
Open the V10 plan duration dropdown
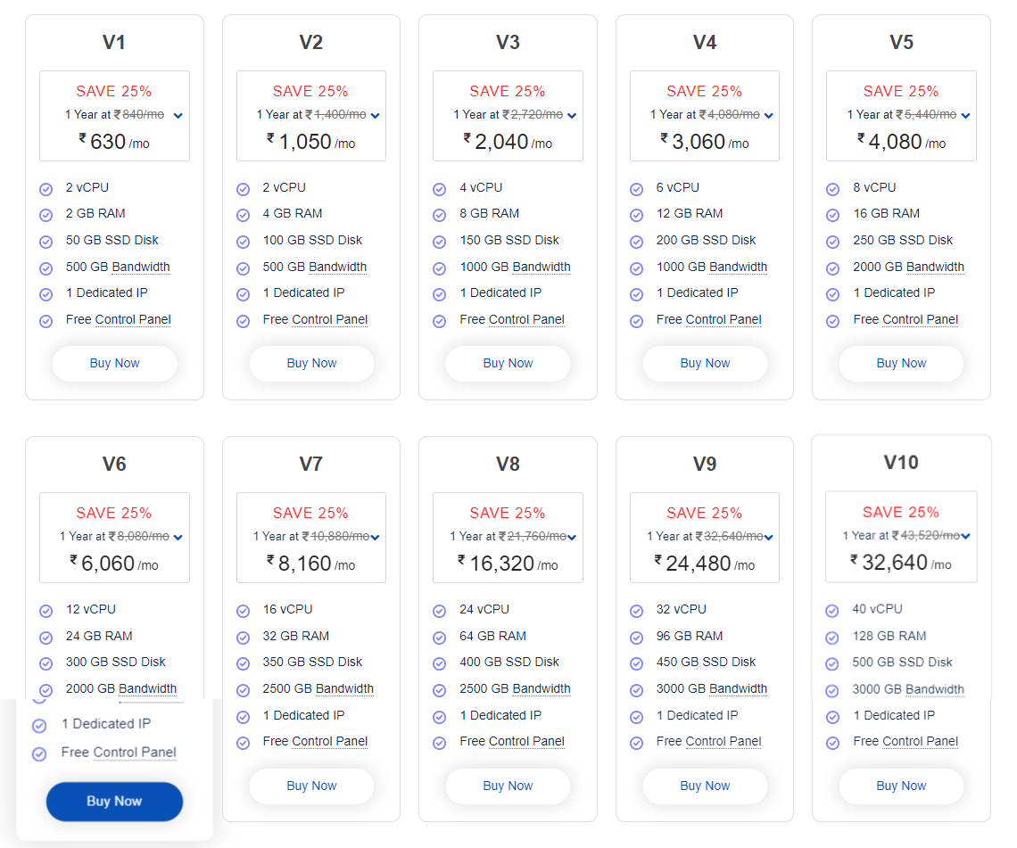pyautogui.click(x=966, y=537)
